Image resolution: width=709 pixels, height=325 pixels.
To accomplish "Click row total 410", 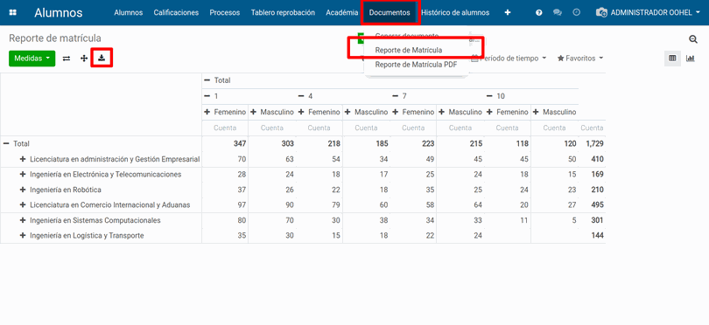I will [597, 159].
